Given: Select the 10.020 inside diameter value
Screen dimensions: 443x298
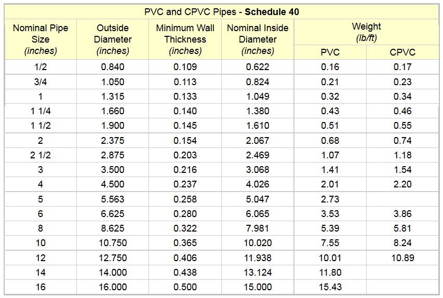Looking at the screenshot, I should [x=258, y=243].
